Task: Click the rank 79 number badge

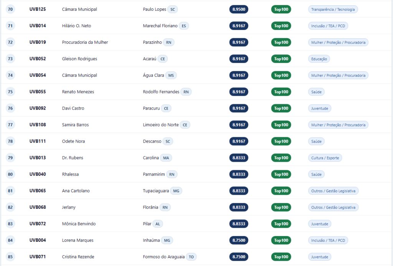Action: click(10, 158)
